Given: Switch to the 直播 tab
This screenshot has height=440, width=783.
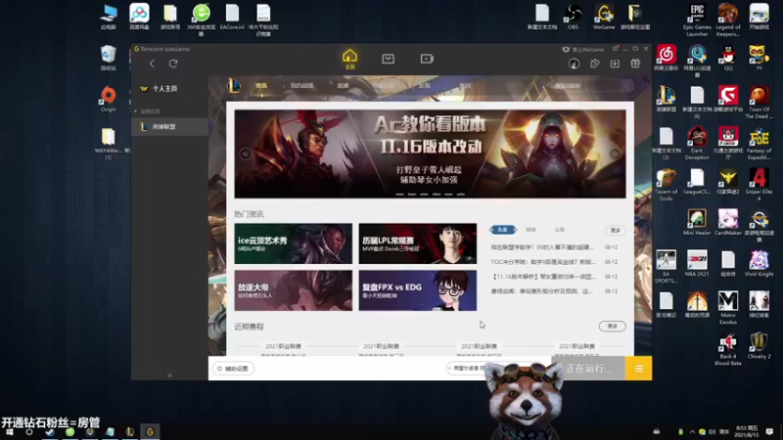Looking at the screenshot, I should pyautogui.click(x=343, y=86).
